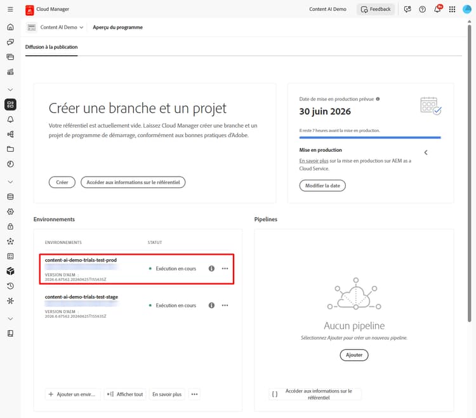
Task: Open the ellipsis menu beside En savoir plus button
Action: tap(195, 394)
